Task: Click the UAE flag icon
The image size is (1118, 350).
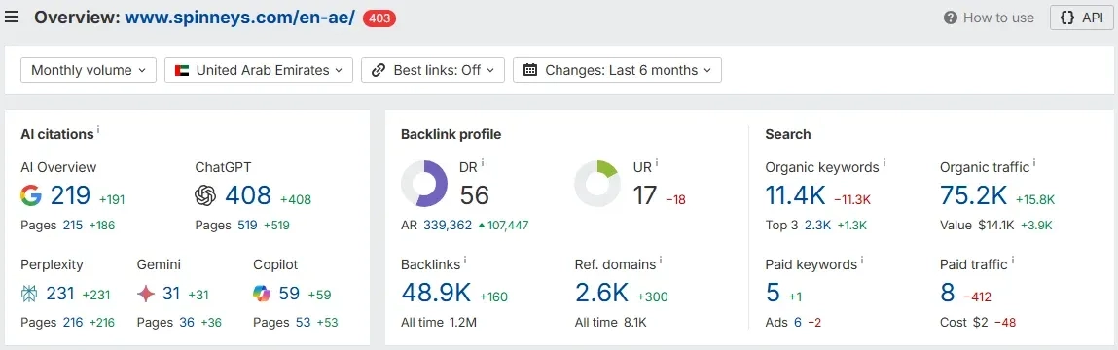Action: click(x=182, y=70)
